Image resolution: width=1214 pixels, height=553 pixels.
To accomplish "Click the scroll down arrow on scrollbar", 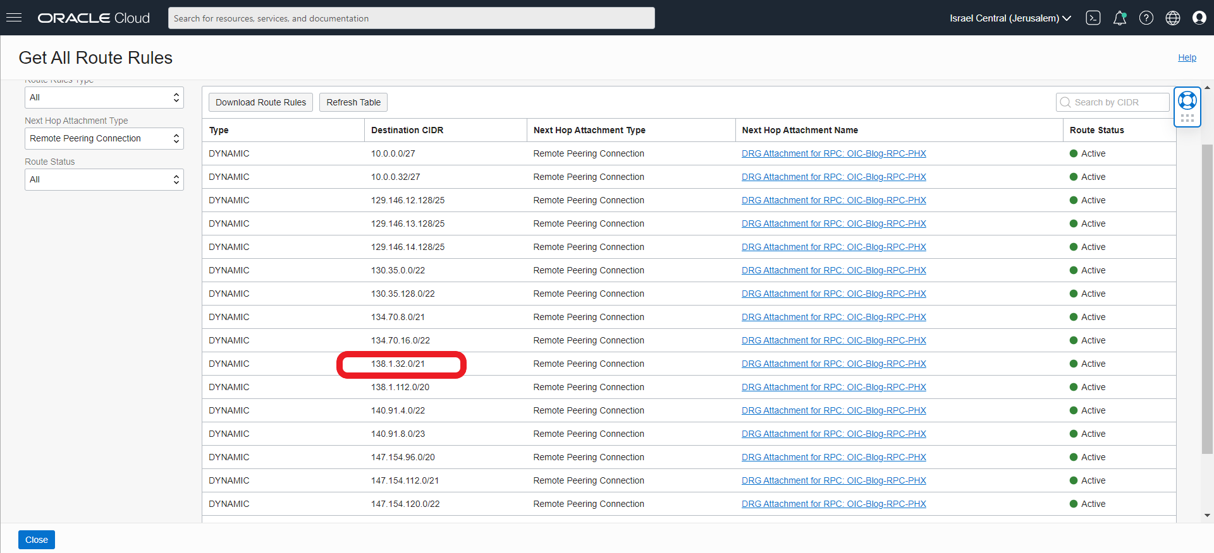I will pyautogui.click(x=1207, y=515).
